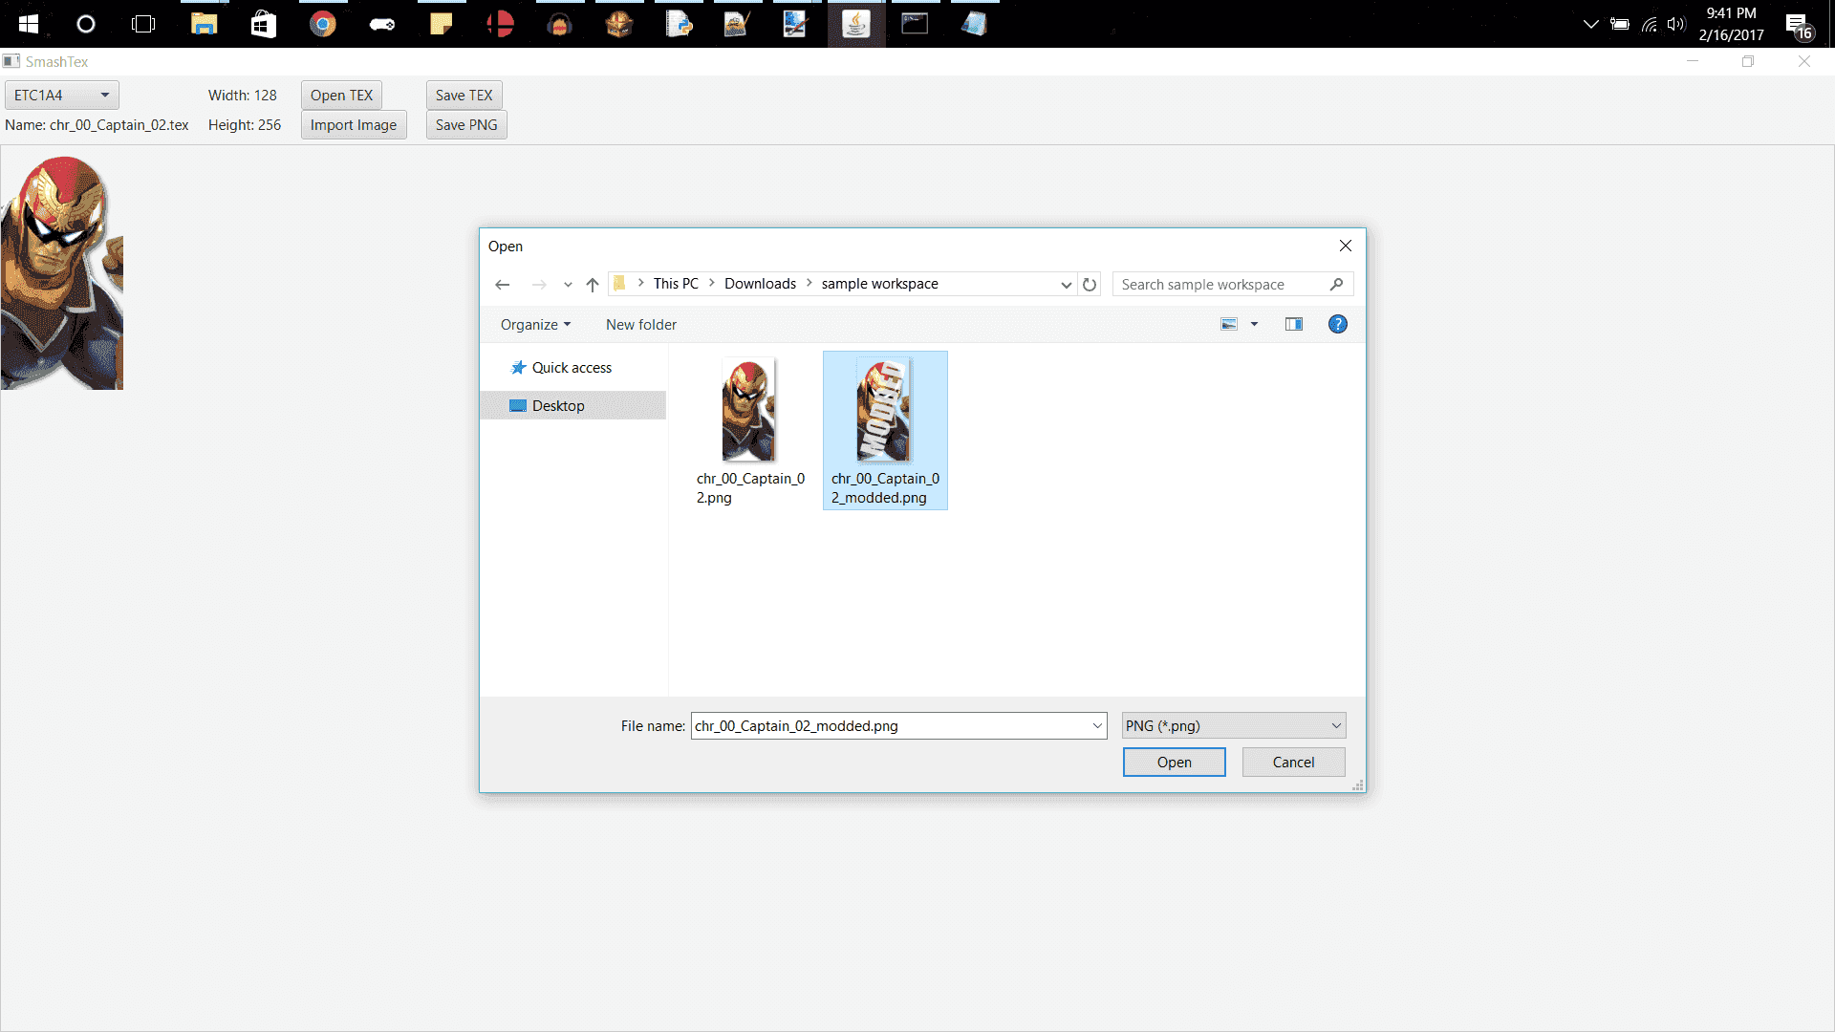
Task: Open the ETC1A4 format dropdown
Action: point(62,96)
